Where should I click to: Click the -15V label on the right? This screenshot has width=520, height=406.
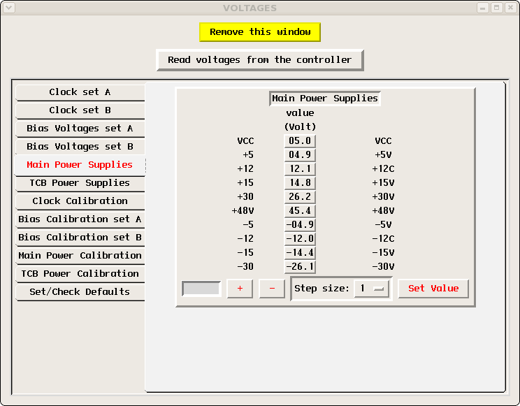[383, 252]
